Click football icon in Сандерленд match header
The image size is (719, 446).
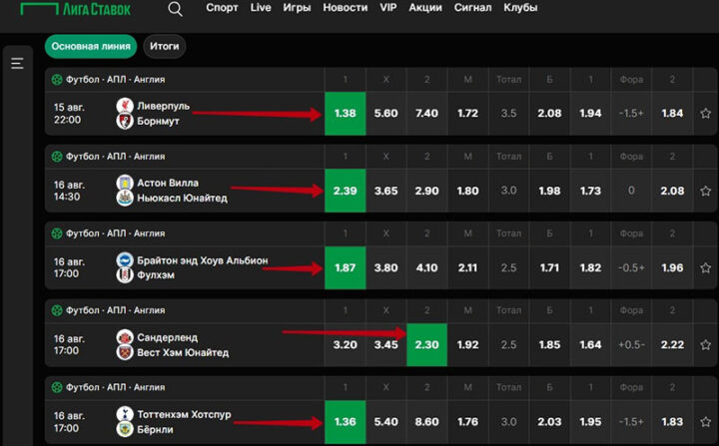[56, 310]
